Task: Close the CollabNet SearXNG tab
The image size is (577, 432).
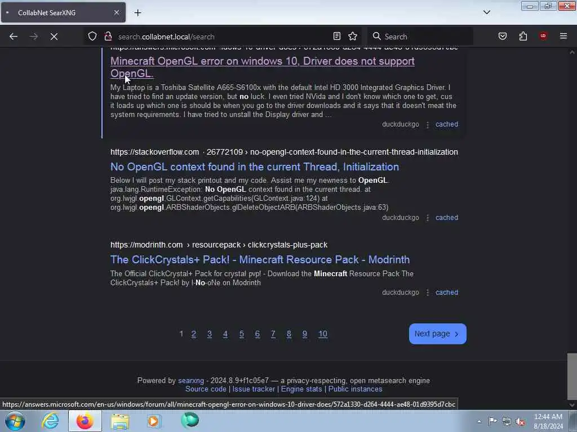Action: pos(117,12)
